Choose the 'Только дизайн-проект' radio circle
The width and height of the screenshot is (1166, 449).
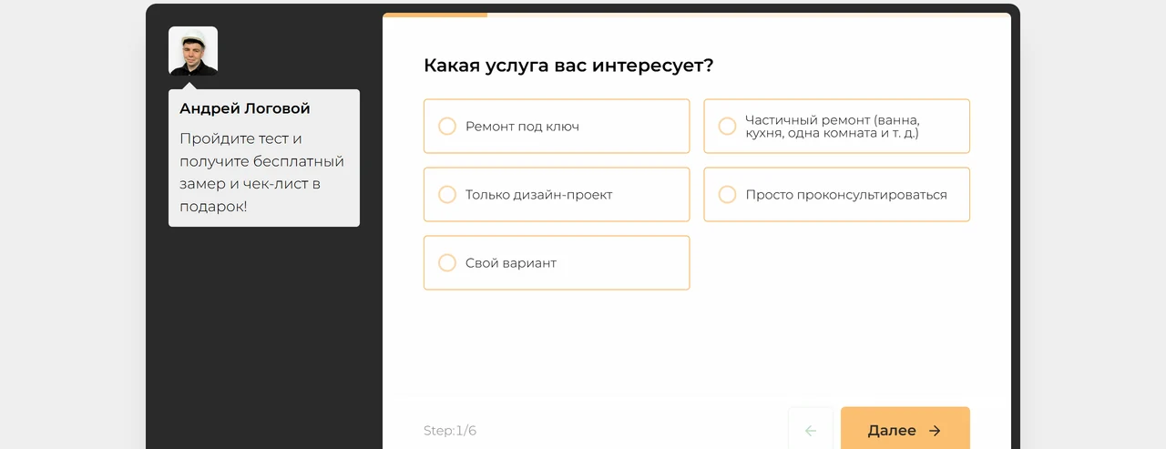point(447,194)
